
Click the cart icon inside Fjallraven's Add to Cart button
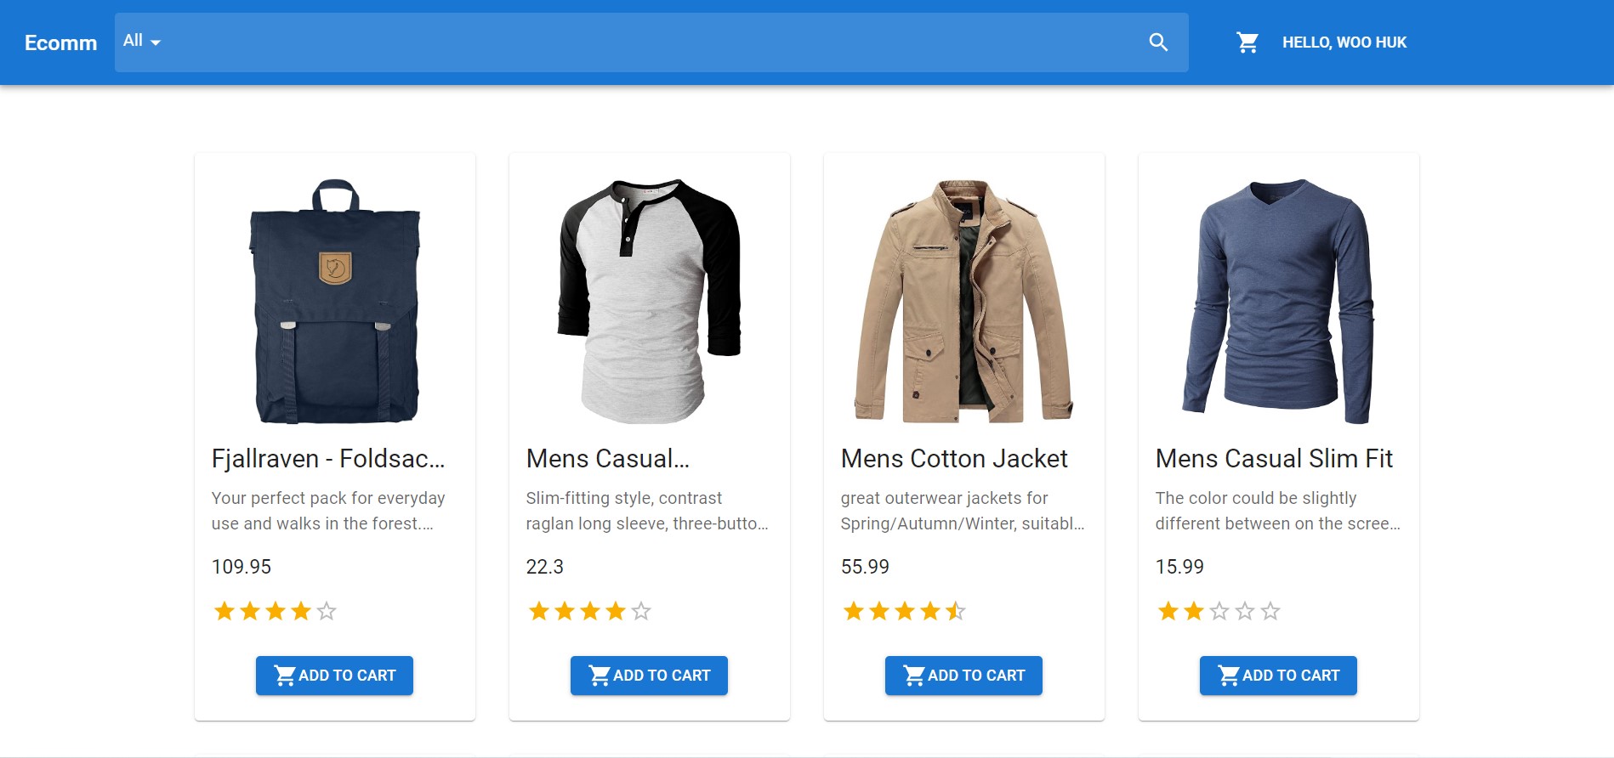[x=284, y=675]
